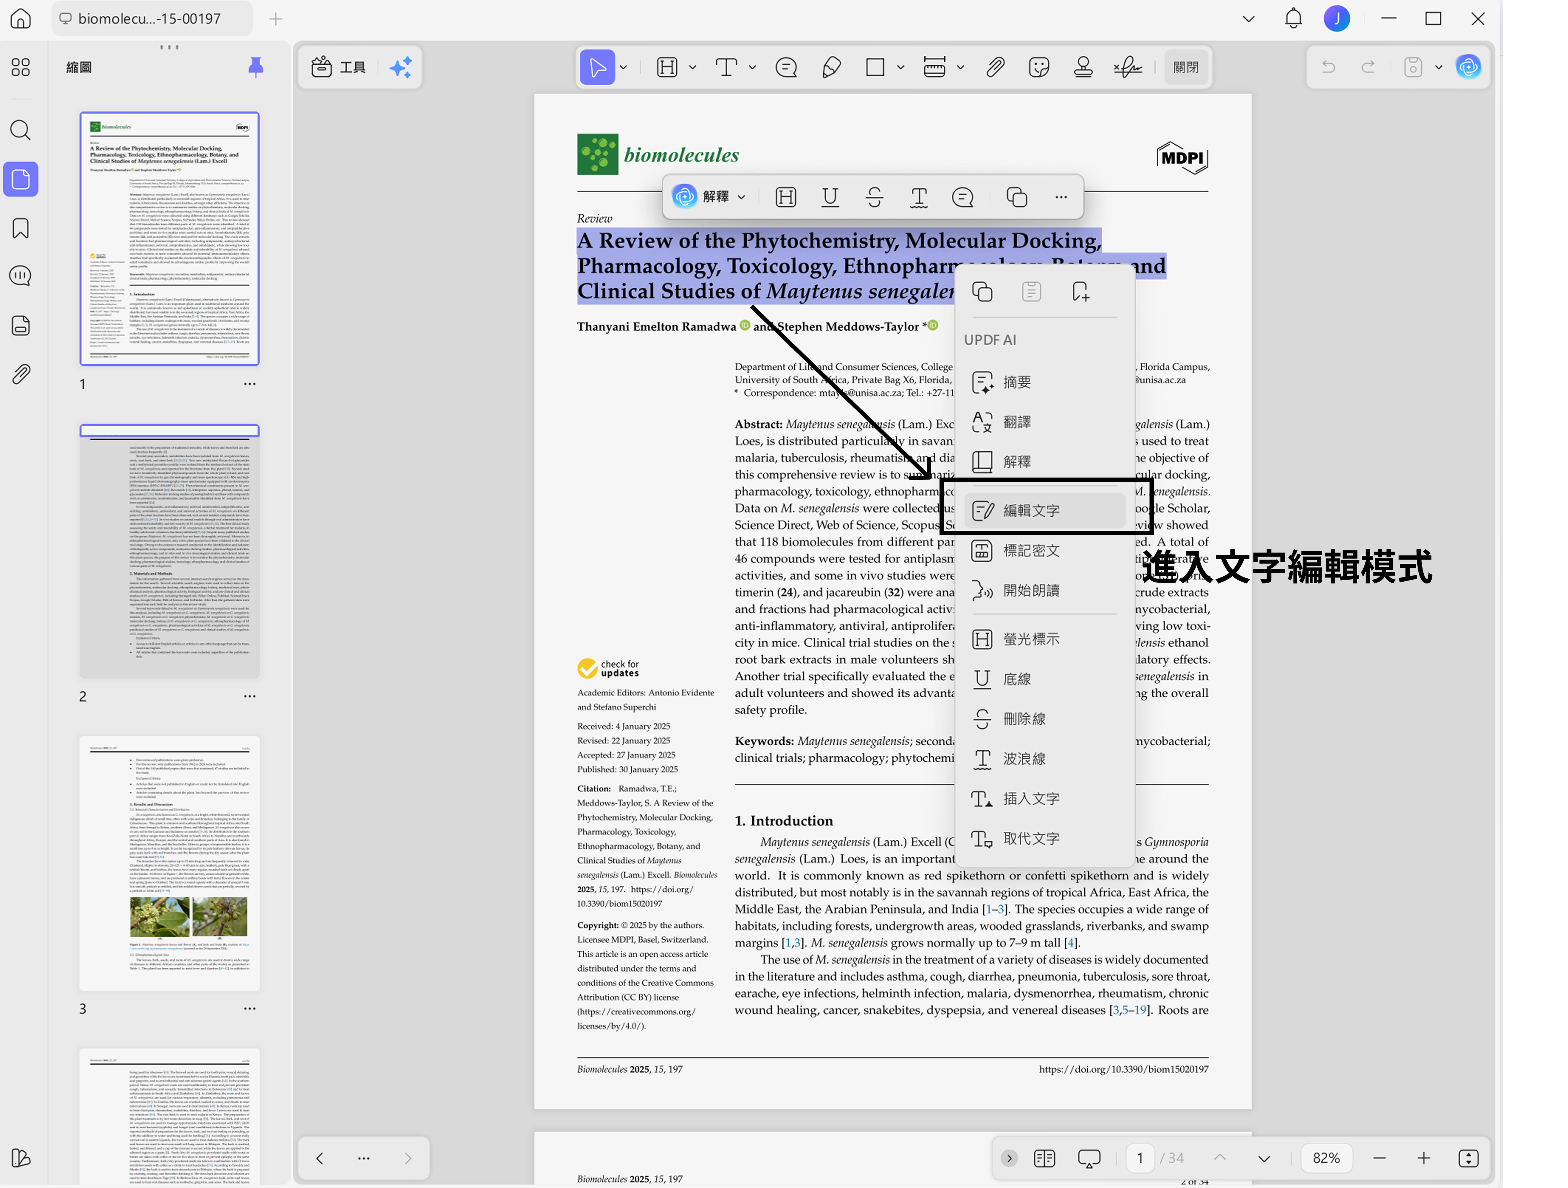
Task: Choose 標記密文 from the context menu
Action: point(1044,550)
